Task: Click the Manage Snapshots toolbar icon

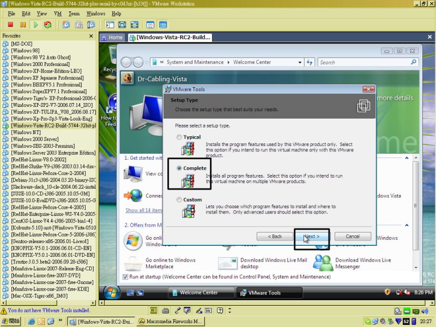Action: tap(91, 25)
